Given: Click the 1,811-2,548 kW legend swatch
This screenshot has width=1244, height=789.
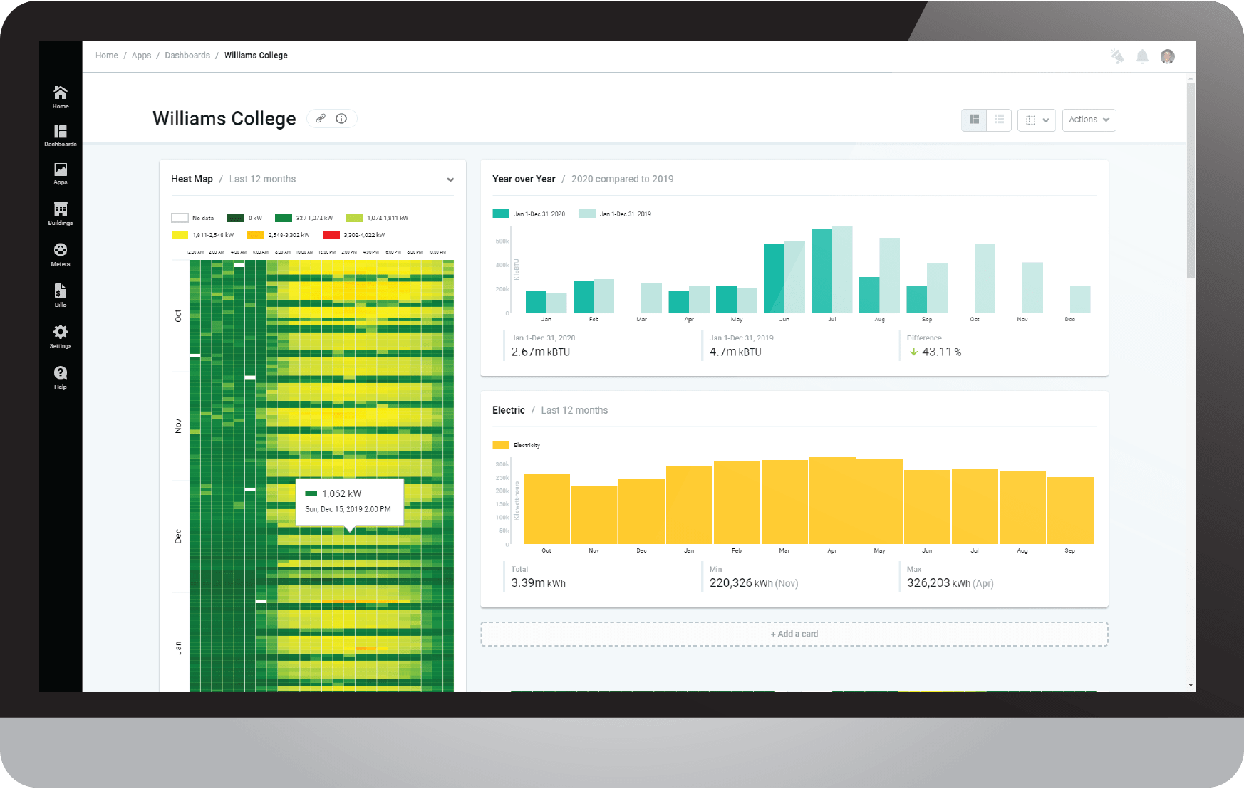Looking at the screenshot, I should tap(180, 235).
